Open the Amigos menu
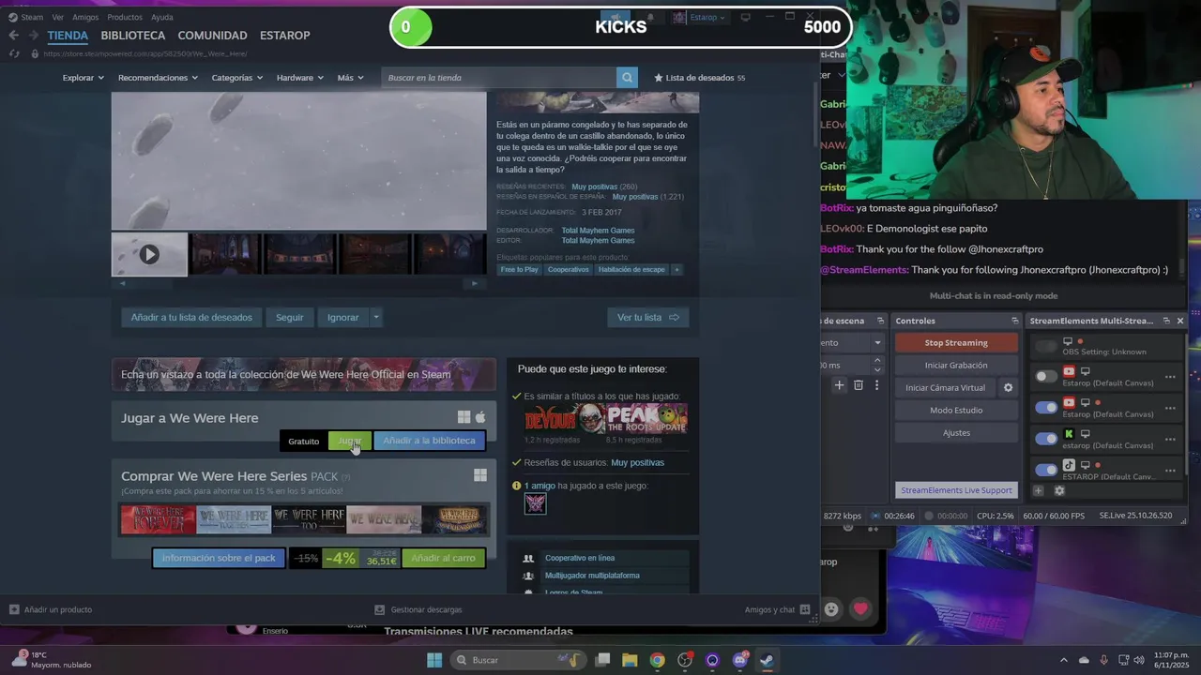This screenshot has height=675, width=1201. pyautogui.click(x=85, y=17)
